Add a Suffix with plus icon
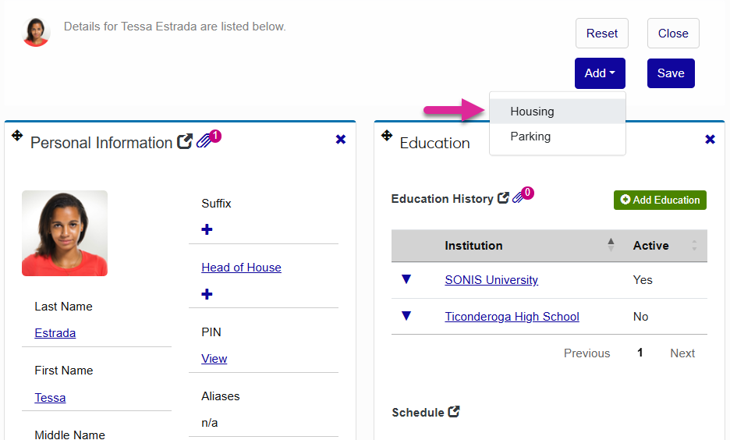Viewport: 730px width, 440px height. (x=207, y=230)
